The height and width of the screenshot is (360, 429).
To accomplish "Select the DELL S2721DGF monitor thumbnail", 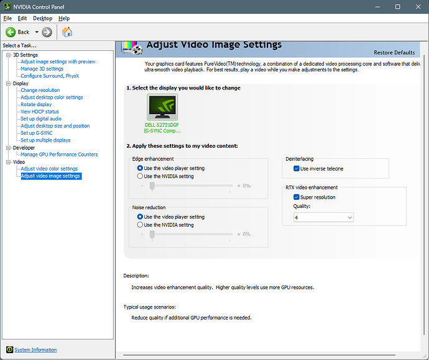I will [162, 107].
